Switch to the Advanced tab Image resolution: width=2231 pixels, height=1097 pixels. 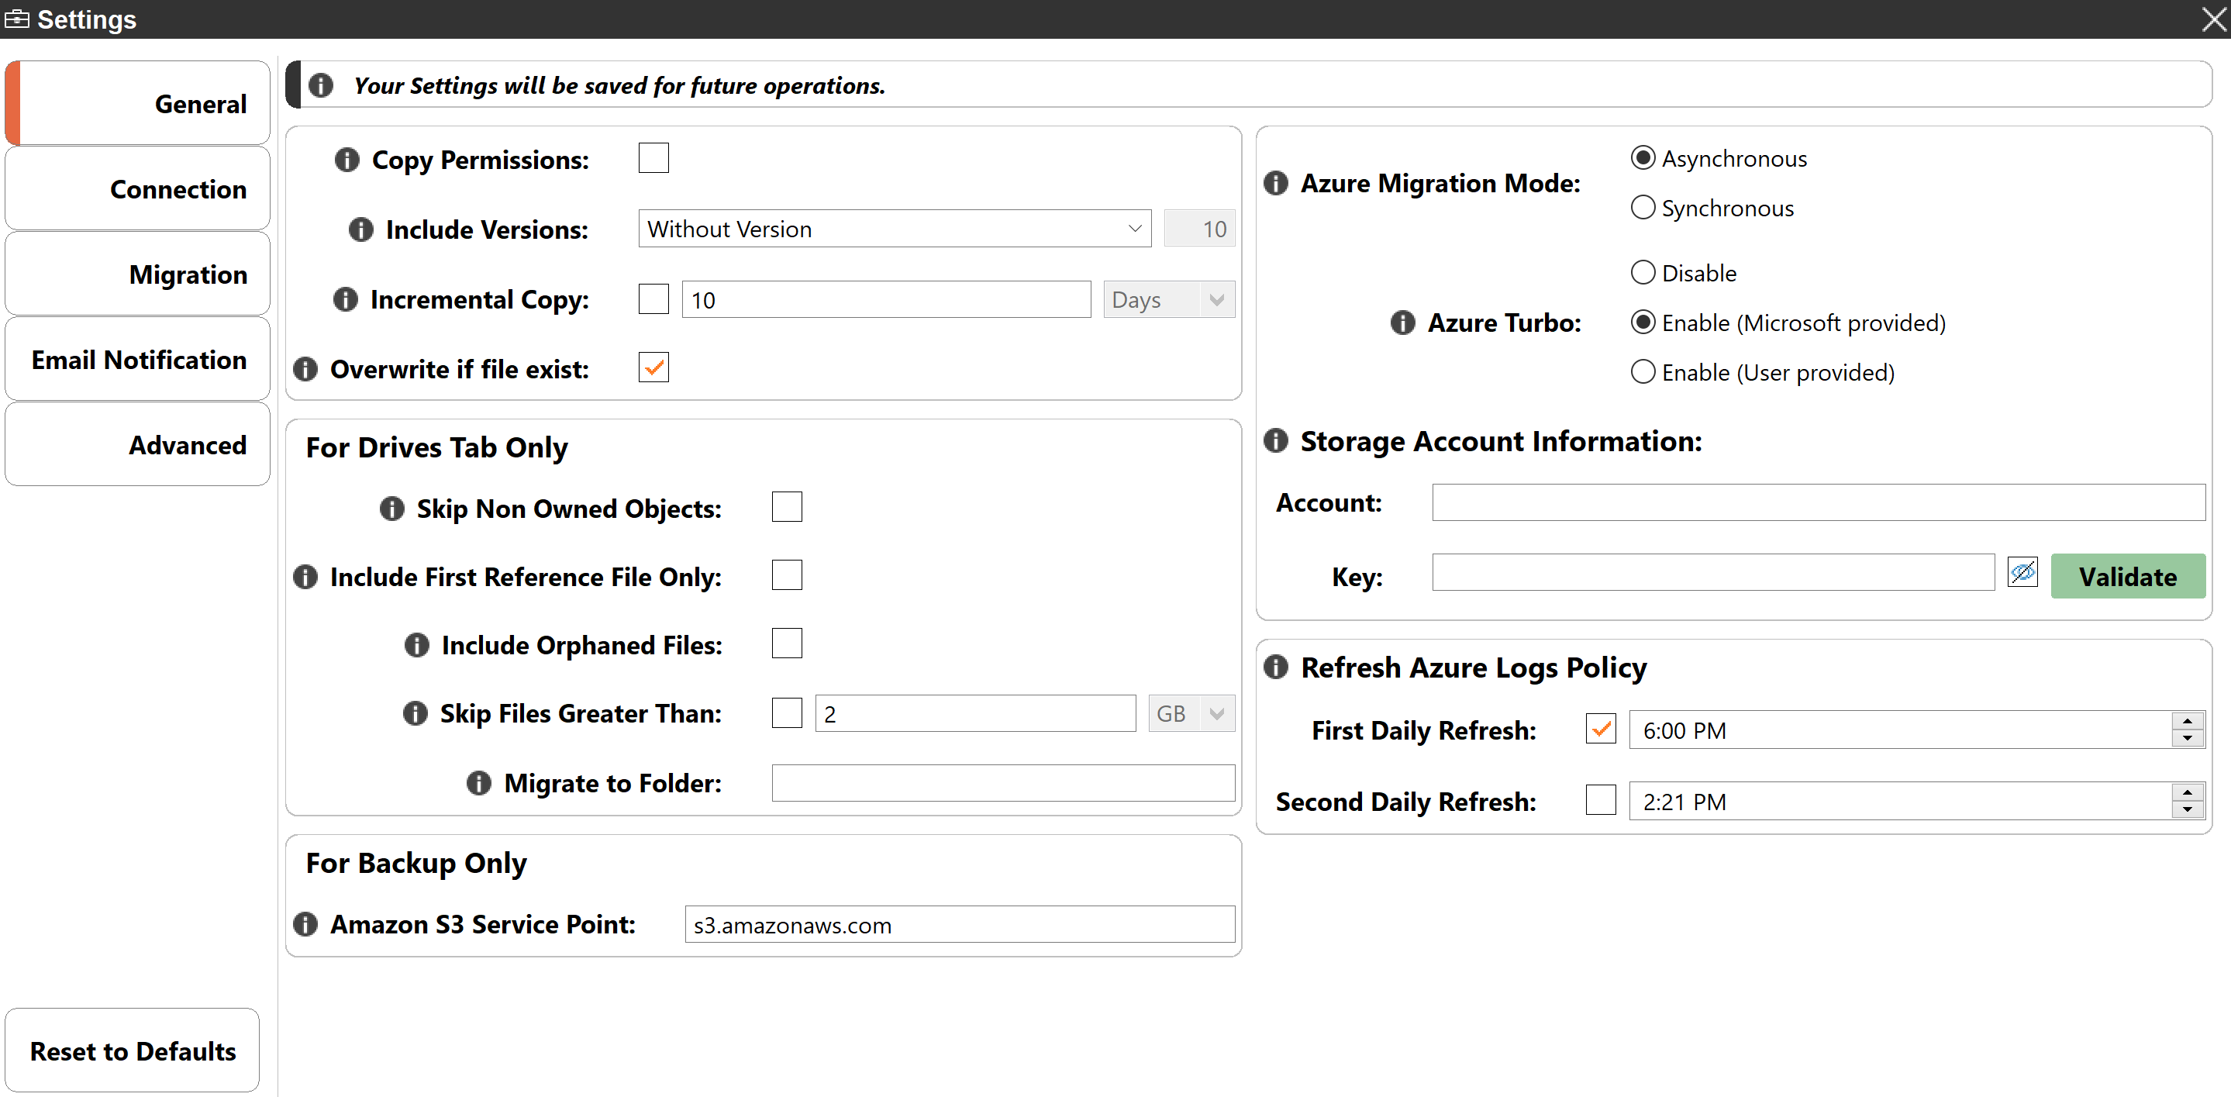point(136,443)
